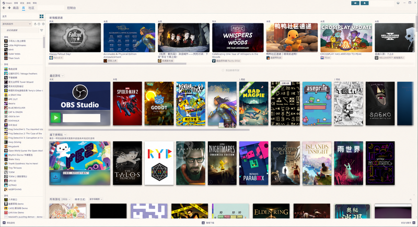Go back with the left arrow
Viewport: 418px width, 227px height.
pos(4,8)
